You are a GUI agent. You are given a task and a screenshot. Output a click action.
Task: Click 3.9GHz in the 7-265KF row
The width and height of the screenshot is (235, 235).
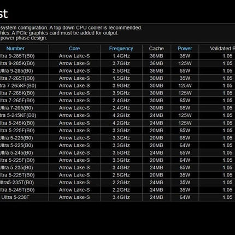tap(121, 86)
